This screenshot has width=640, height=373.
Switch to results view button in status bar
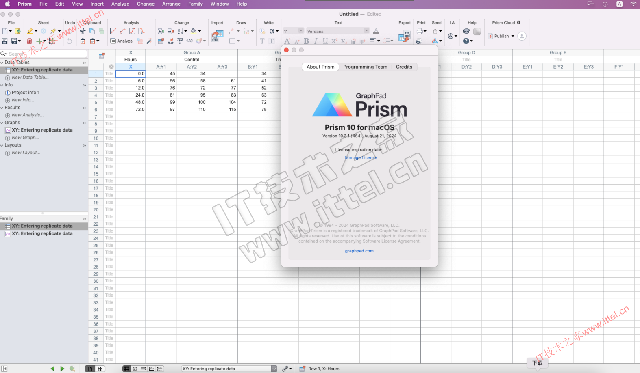(x=143, y=369)
